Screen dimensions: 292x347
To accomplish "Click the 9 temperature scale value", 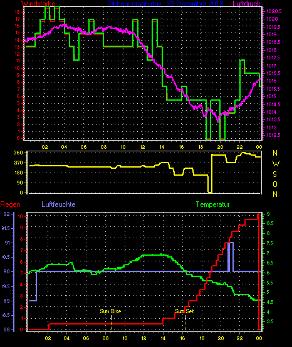I will click(268, 214).
